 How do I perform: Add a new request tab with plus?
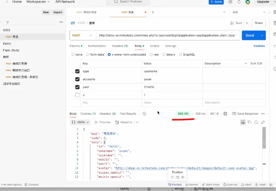tap(153, 12)
